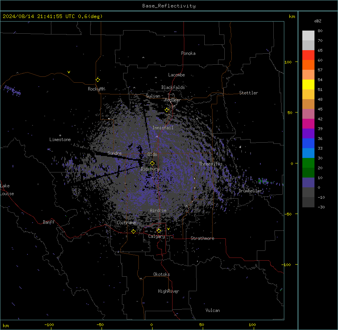
Task: Pick the light gray 80 dBZ swatch
Action: click(x=308, y=35)
